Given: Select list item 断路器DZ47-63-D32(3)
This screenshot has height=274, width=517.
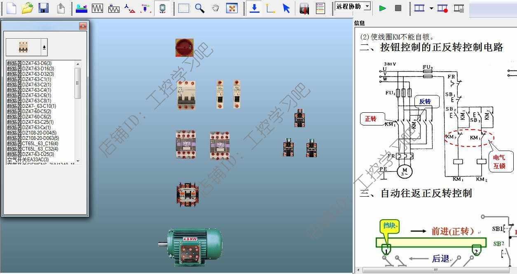Looking at the screenshot, I should 30,74.
